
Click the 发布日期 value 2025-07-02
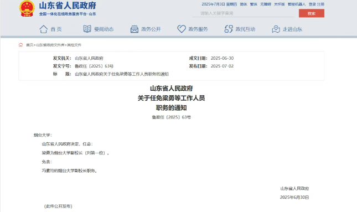click(222, 66)
